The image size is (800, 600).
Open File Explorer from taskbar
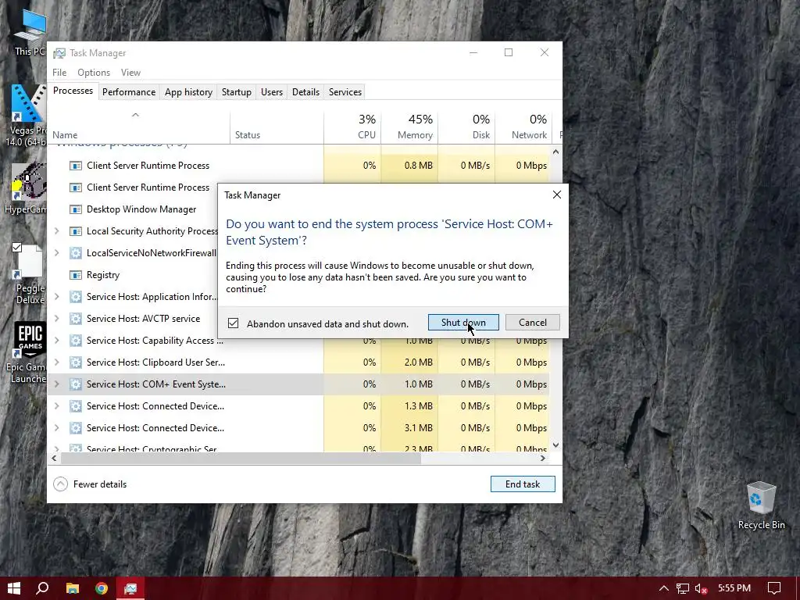(73, 588)
